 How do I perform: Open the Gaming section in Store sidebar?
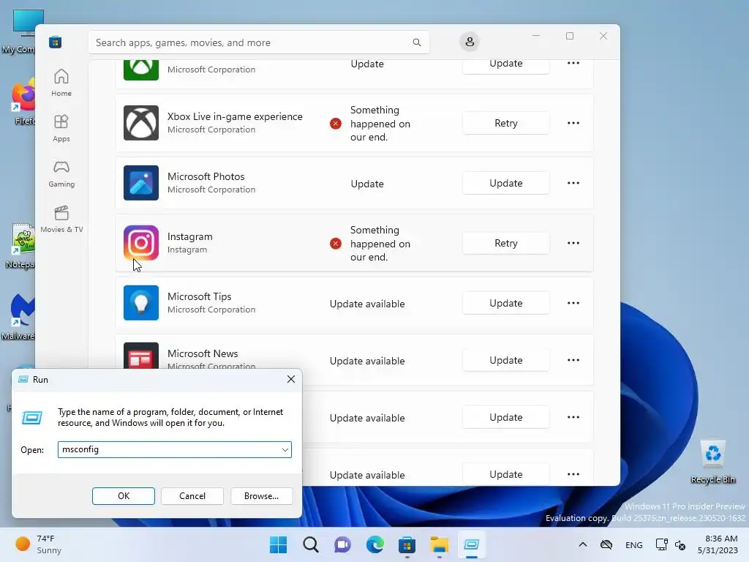(61, 174)
